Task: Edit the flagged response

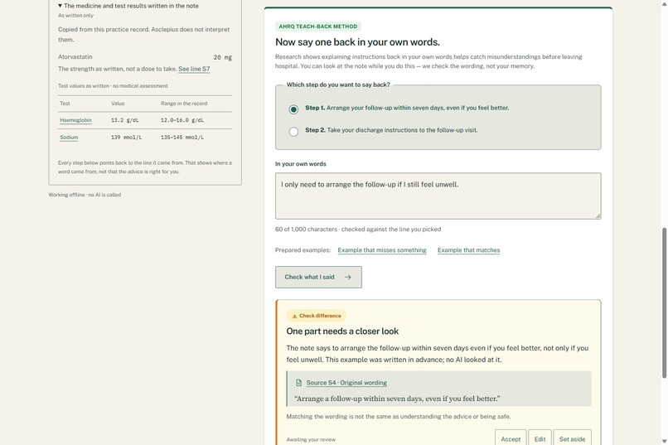Action: pyautogui.click(x=540, y=438)
